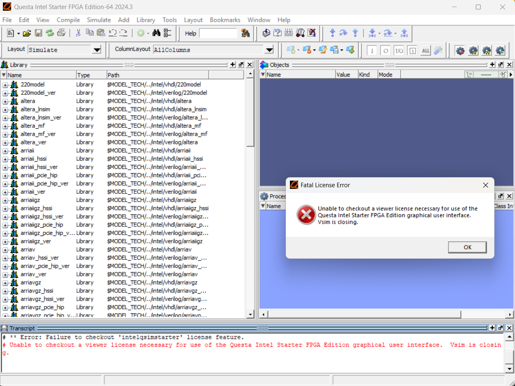
Task: Click the Step Into simulation icon
Action: (x=332, y=33)
